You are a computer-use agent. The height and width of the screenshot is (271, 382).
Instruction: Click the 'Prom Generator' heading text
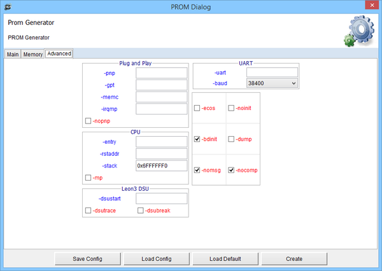(31, 23)
